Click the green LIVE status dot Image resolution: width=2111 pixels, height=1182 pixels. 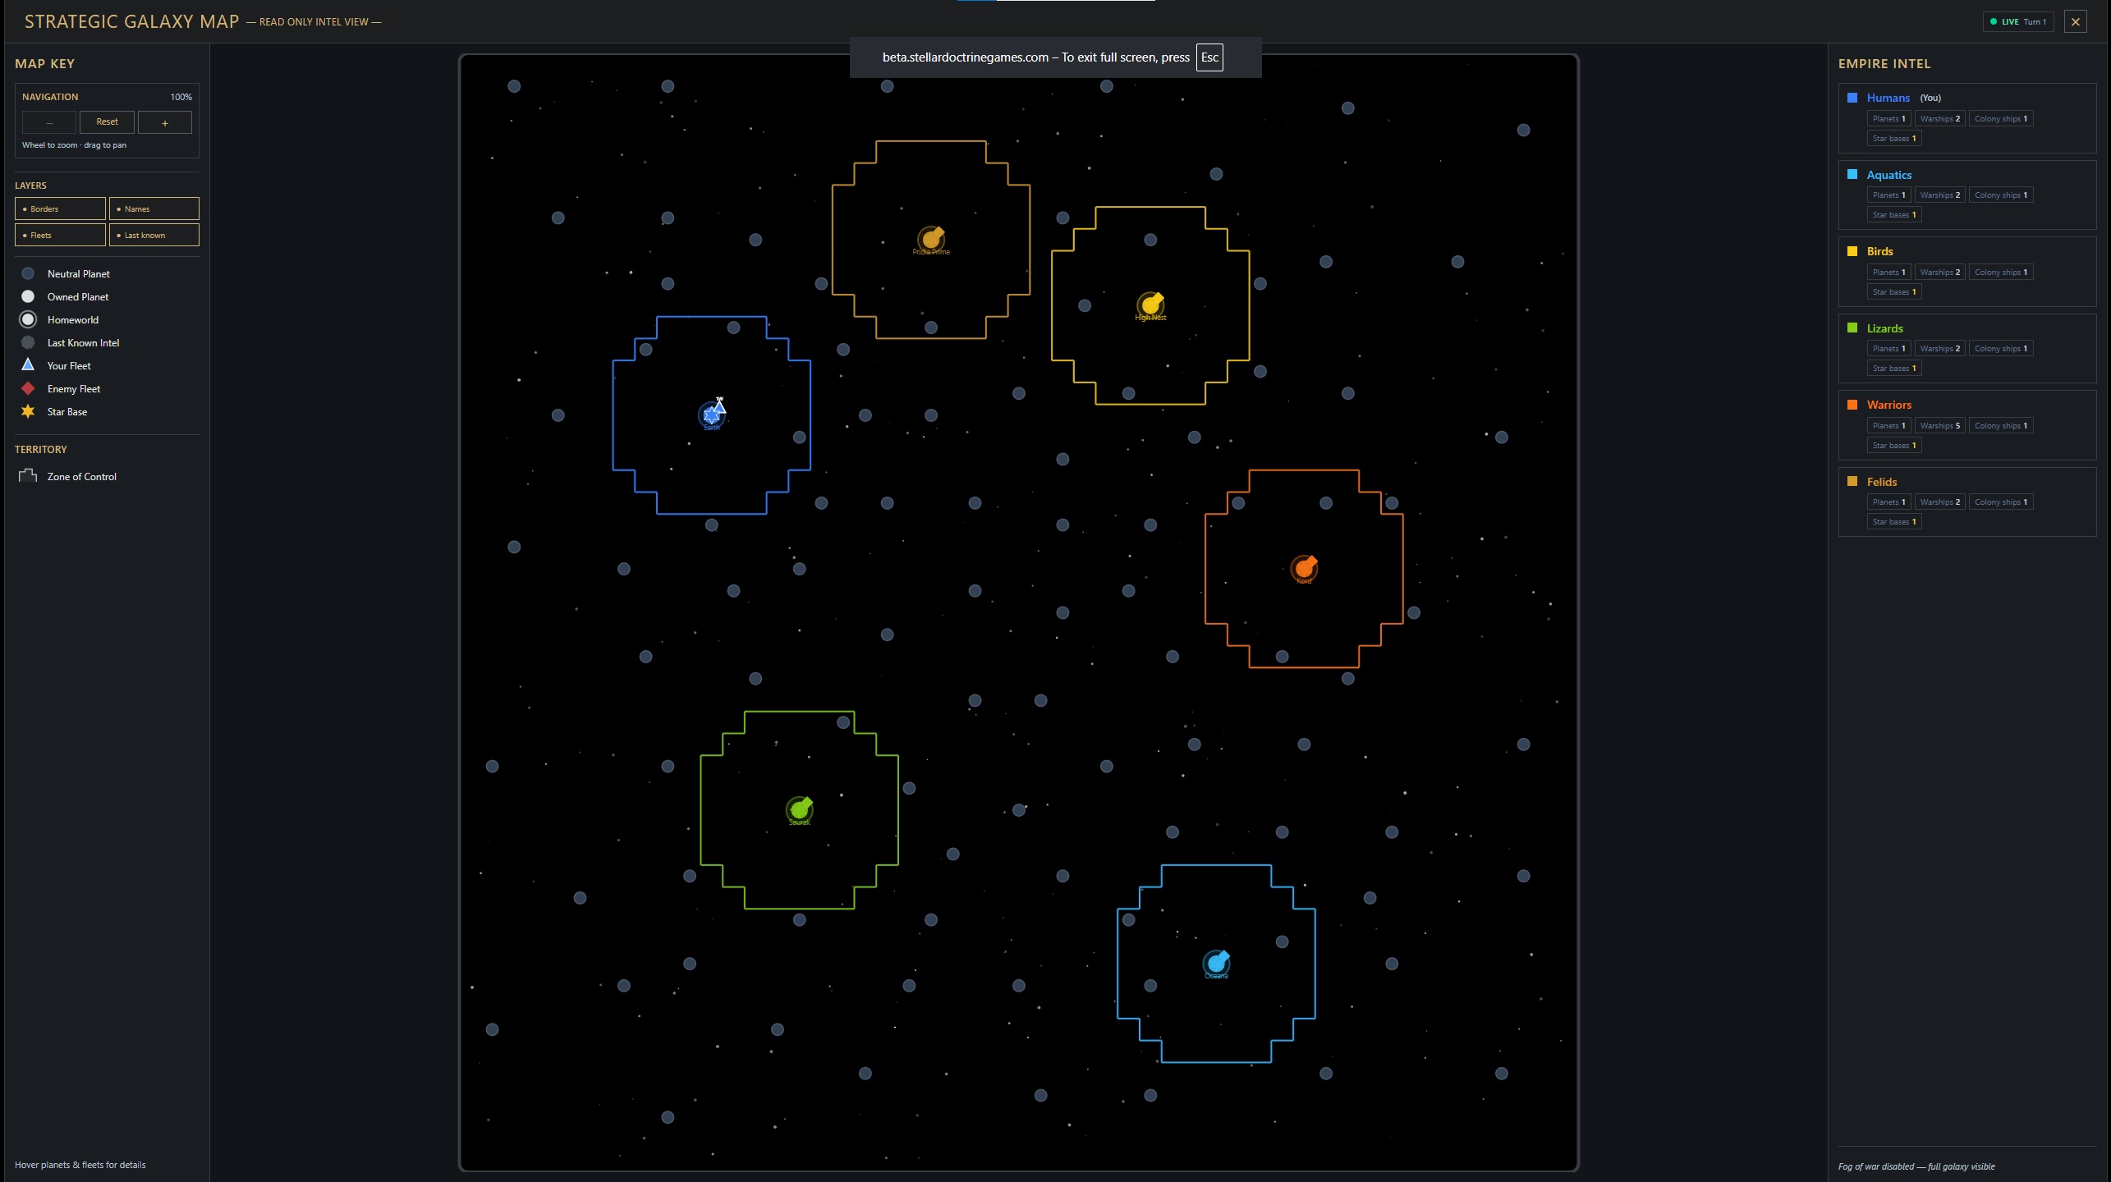click(x=1994, y=22)
